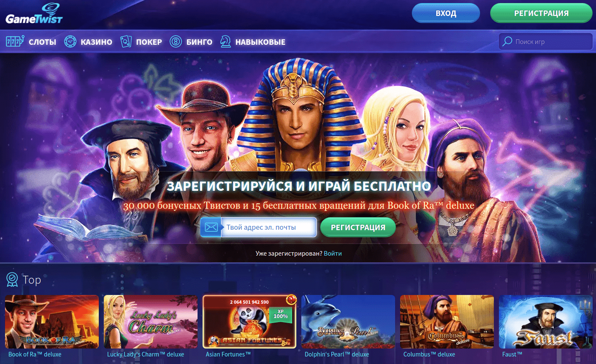The width and height of the screenshot is (596, 364).
Task: Click the envelope icon beside email field
Action: coord(211,227)
